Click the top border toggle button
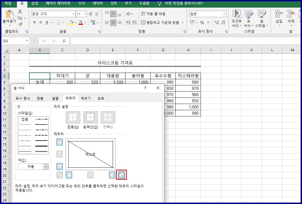 (59, 142)
